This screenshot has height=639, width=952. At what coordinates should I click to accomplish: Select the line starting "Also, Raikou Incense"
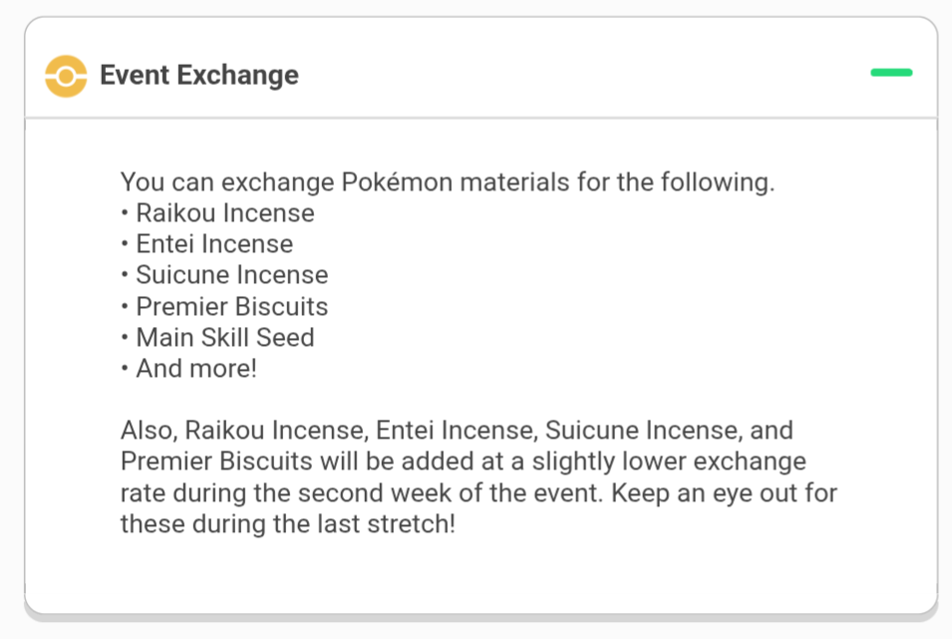pos(458,431)
